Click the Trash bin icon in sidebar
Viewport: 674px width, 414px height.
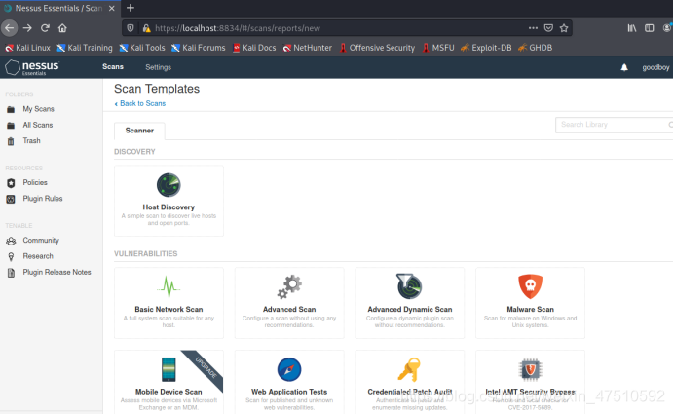tap(11, 141)
